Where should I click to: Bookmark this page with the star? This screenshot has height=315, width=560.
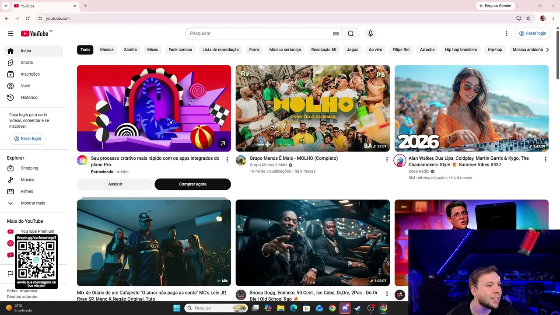(x=528, y=18)
